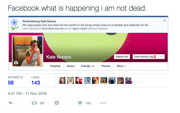Open tweet more options ellipsis
The height and width of the screenshot is (113, 180).
(103, 103)
